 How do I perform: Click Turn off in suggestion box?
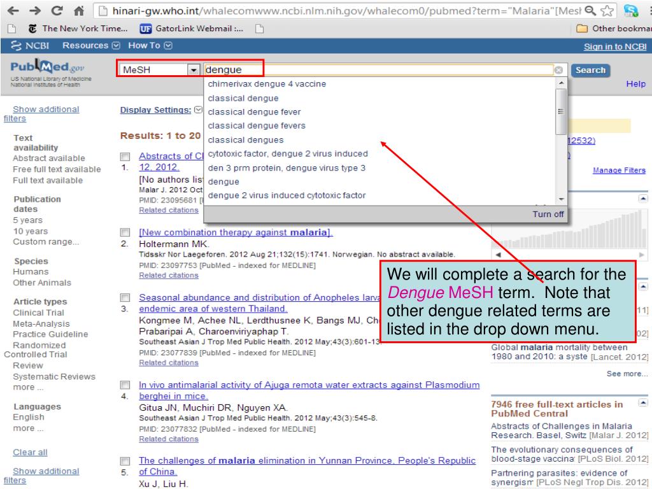tap(548, 214)
